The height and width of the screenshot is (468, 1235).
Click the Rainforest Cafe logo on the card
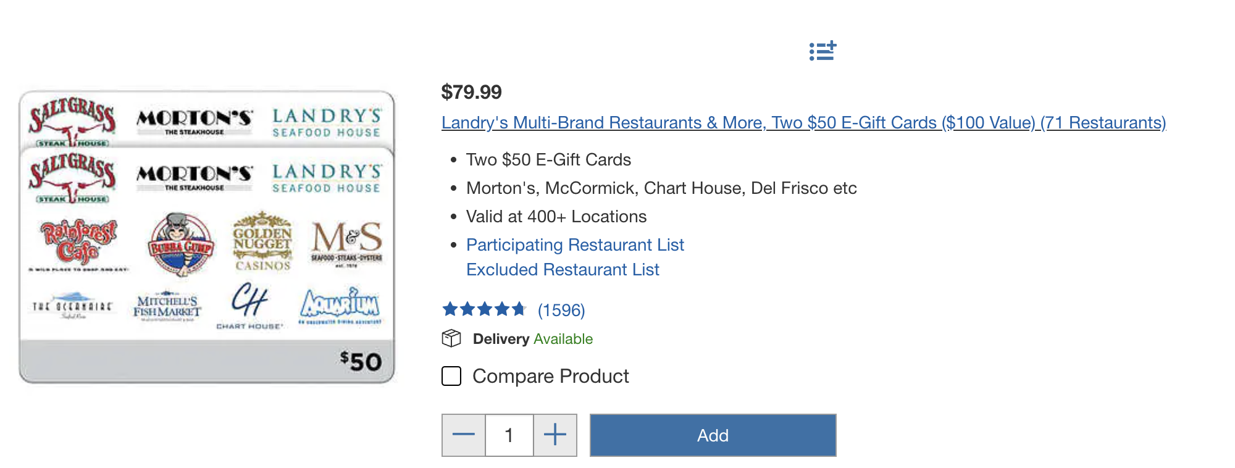click(79, 243)
